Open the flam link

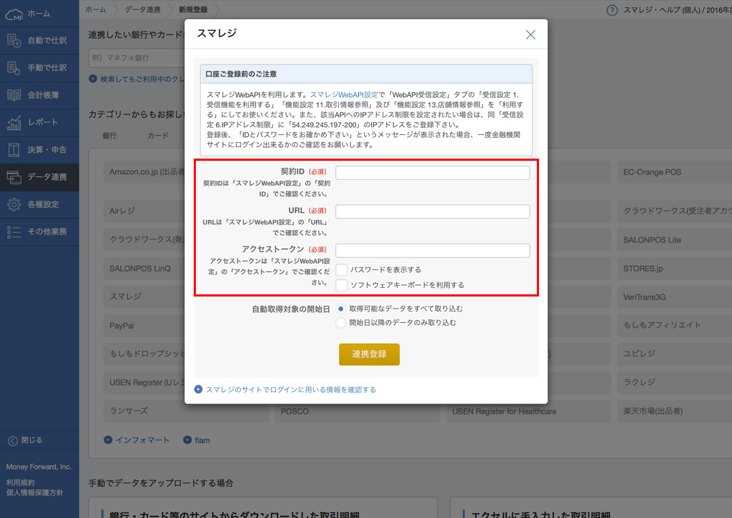(x=202, y=440)
